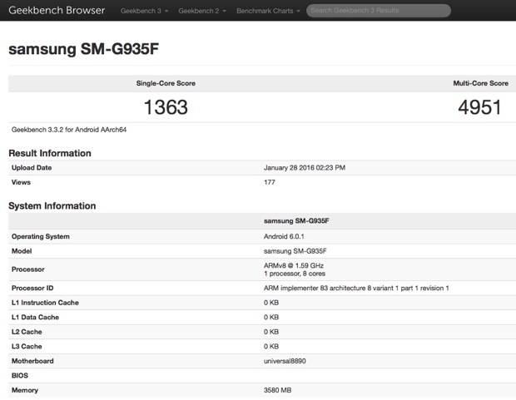Click the single-core score 1363

point(166,107)
